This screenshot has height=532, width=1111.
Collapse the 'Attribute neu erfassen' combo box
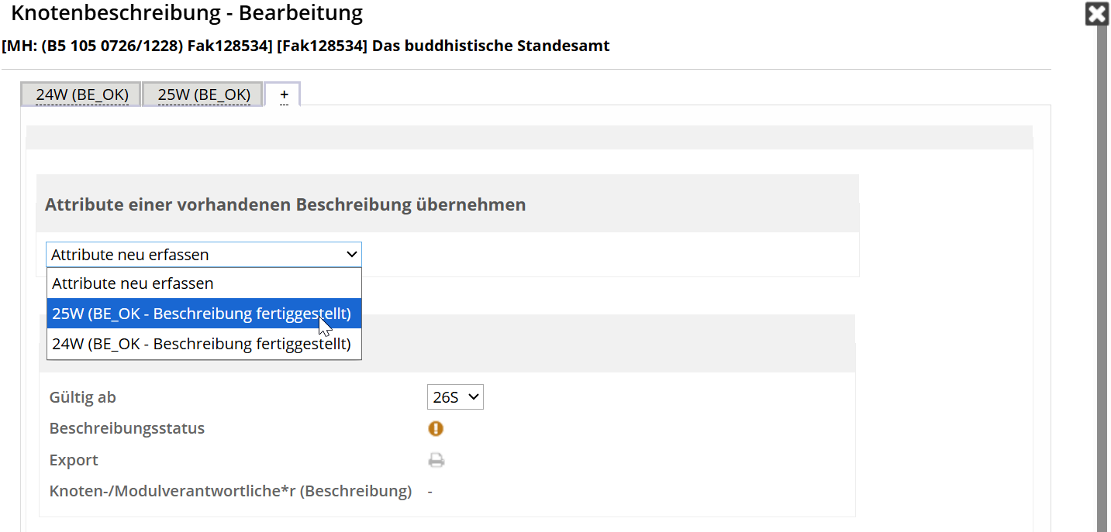(x=203, y=255)
